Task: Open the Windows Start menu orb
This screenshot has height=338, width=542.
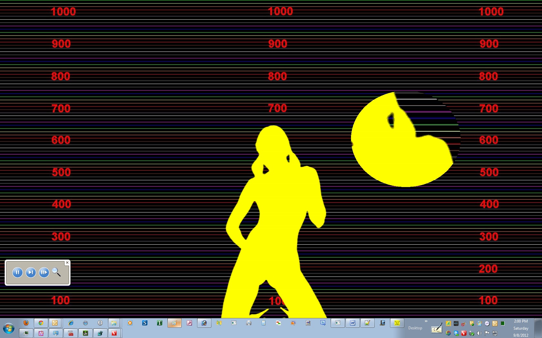Action: 9,329
